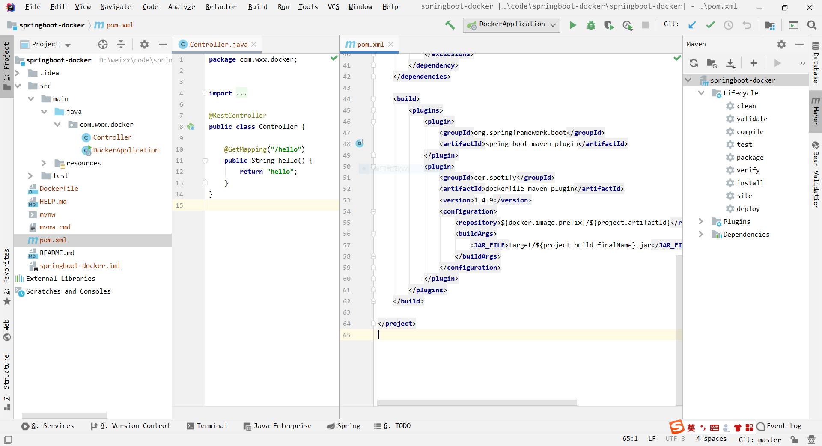Toggle the Bean Validation tool window

(x=816, y=175)
